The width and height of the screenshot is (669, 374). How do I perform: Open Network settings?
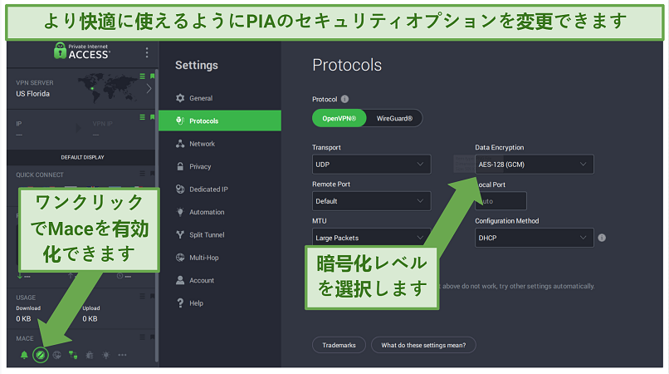[x=220, y=144]
